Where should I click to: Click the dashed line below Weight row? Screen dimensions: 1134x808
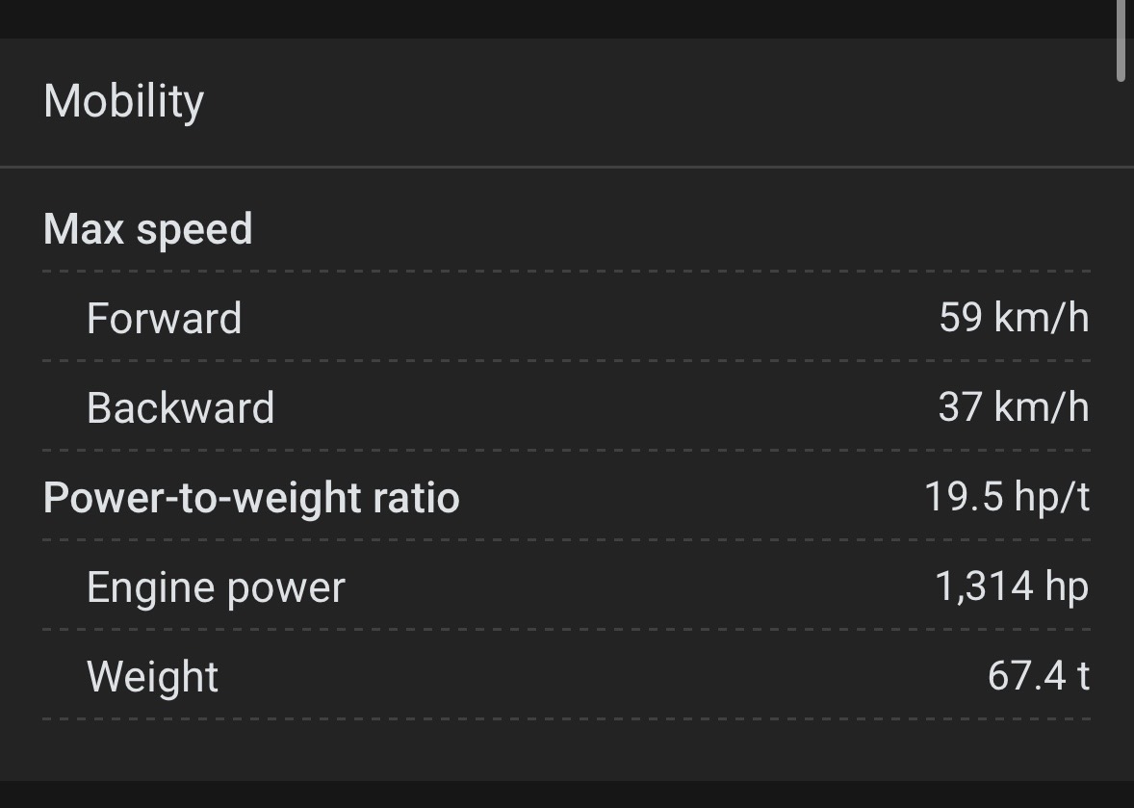[567, 718]
